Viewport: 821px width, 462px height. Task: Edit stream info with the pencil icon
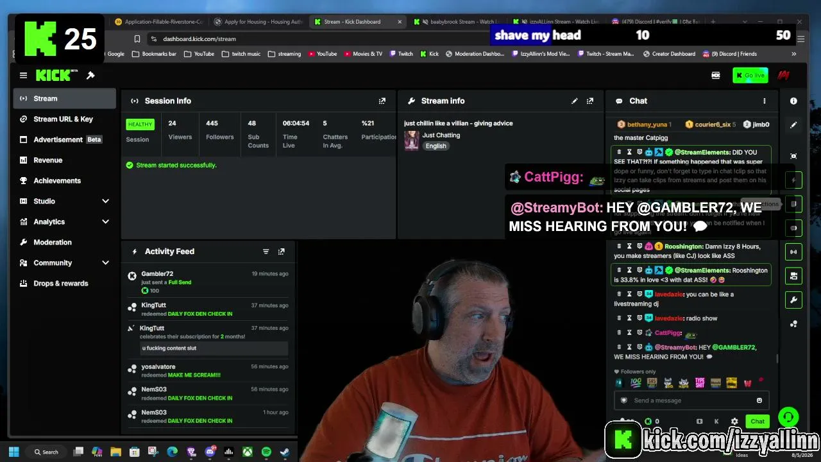coord(575,101)
